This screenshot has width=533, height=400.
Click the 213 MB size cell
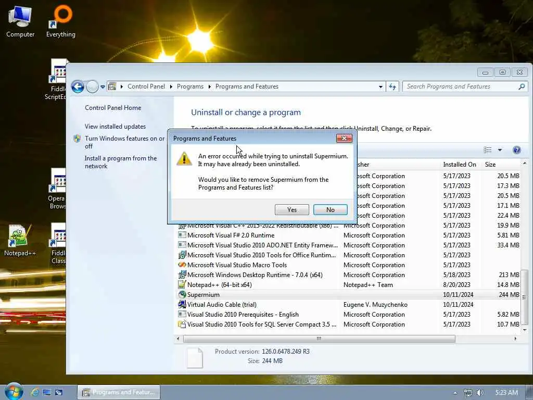tap(509, 275)
